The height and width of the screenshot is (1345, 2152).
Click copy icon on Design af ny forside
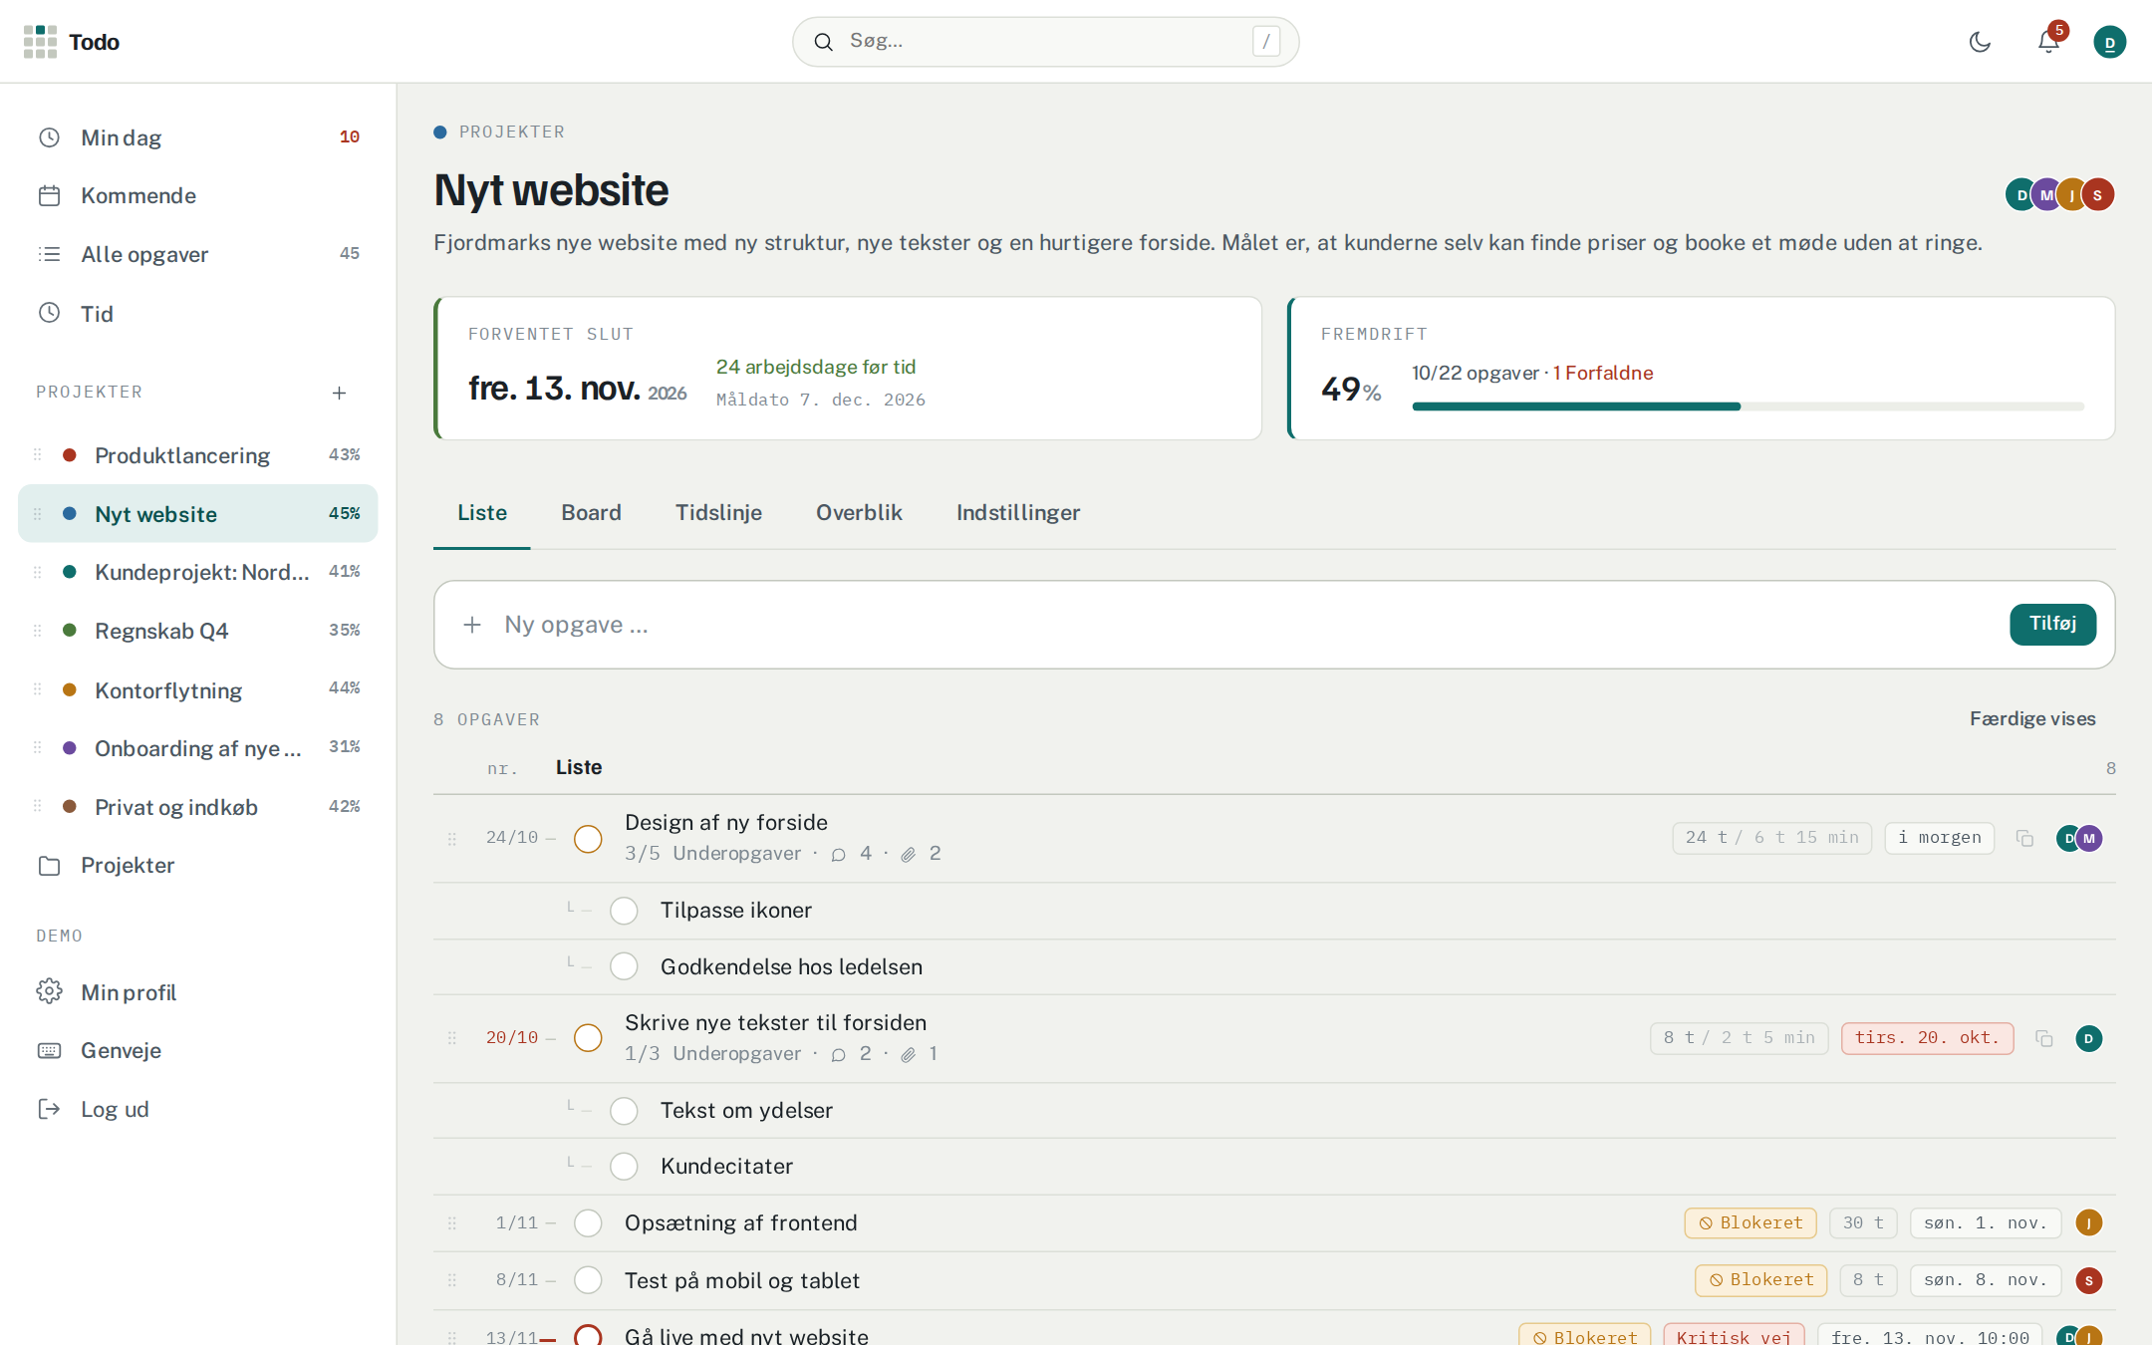tap(2024, 838)
